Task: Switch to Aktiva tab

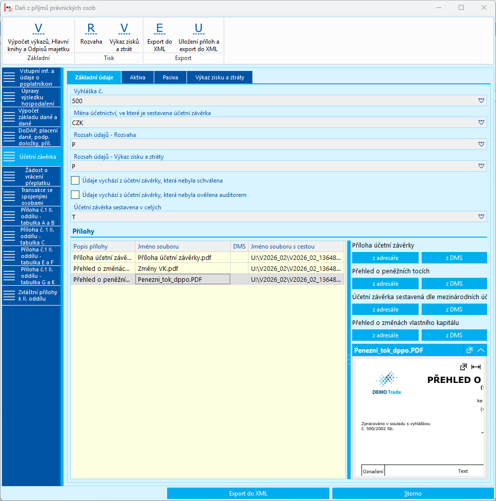Action: 138,77
